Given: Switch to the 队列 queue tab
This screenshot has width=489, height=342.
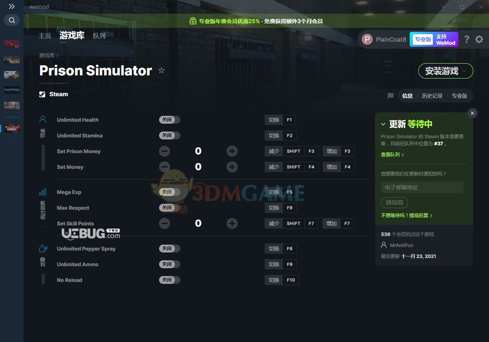Looking at the screenshot, I should (x=99, y=36).
